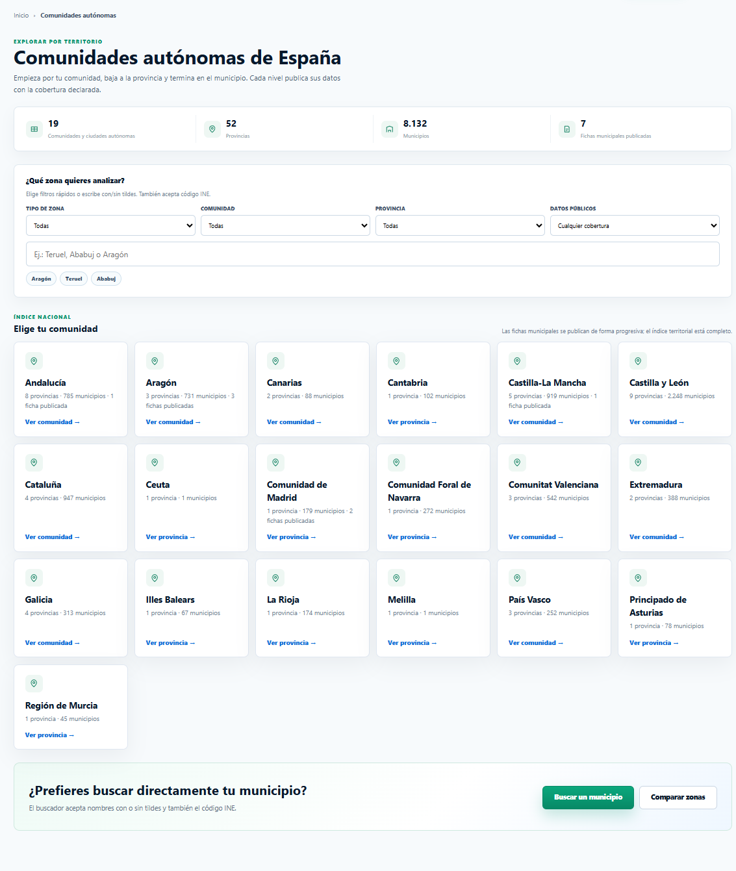The width and height of the screenshot is (736, 871).
Task: Click the pin icon on Comunidad de Madrid card
Action: [x=275, y=463]
